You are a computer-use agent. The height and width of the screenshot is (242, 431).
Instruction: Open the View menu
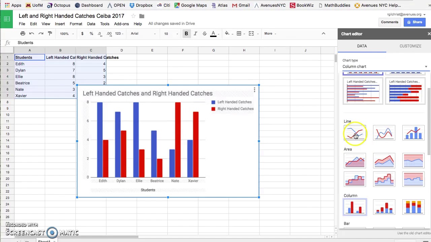tap(46, 24)
